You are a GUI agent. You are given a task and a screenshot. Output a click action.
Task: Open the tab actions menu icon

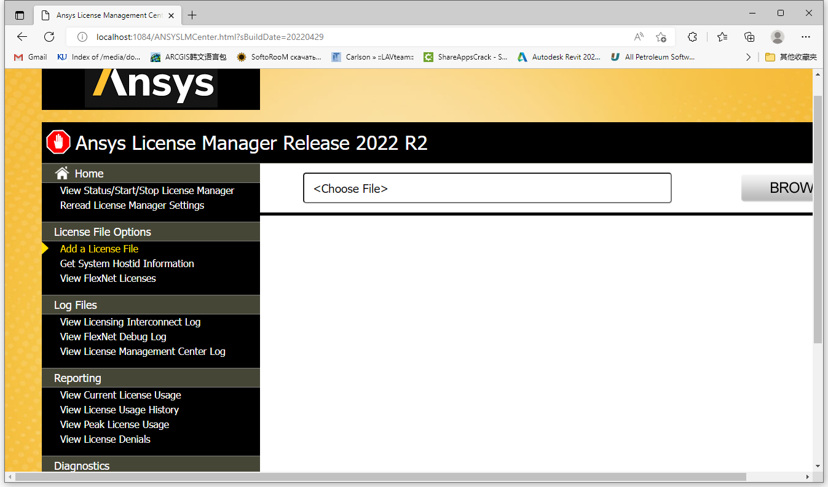(x=20, y=15)
